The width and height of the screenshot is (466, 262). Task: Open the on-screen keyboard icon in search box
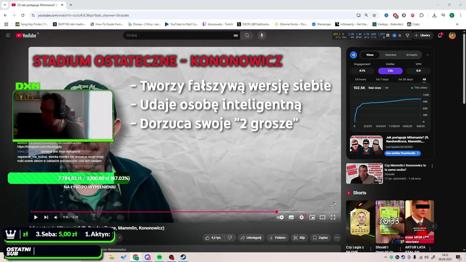click(x=236, y=35)
